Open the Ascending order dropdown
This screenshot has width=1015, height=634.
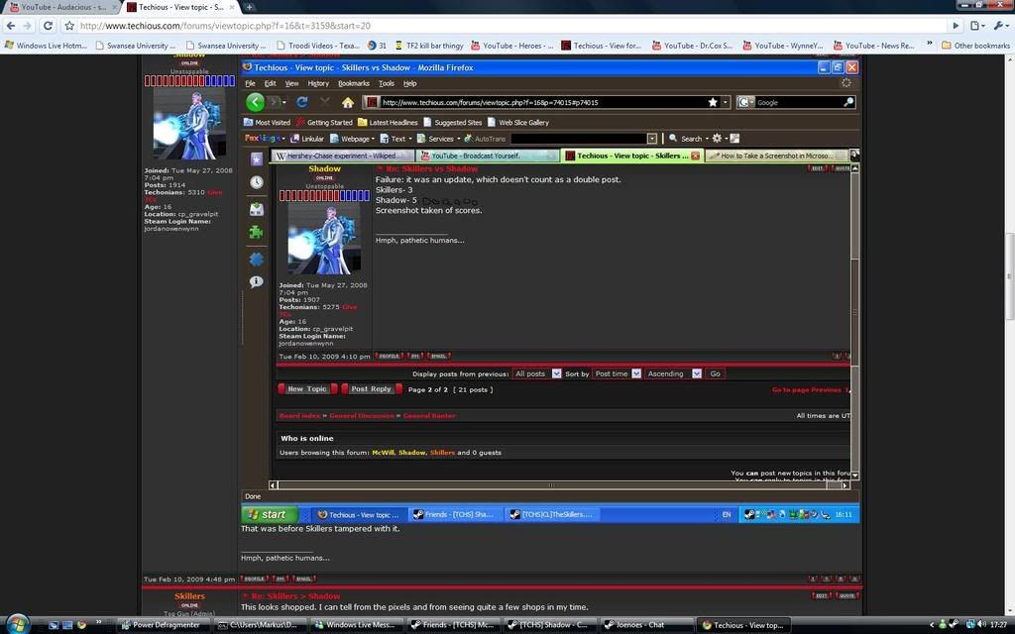673,373
